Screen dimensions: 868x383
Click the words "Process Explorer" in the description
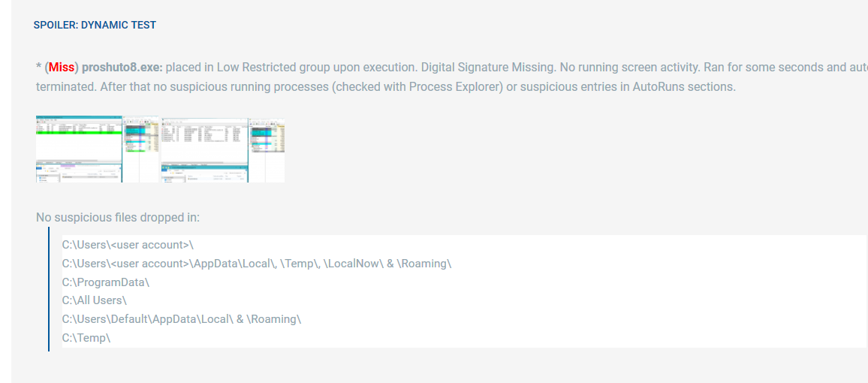[456, 86]
